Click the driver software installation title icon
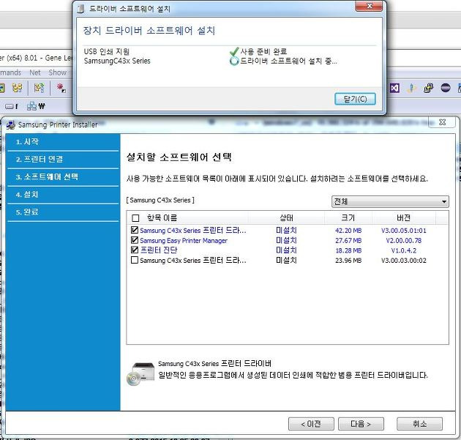This screenshot has width=461, height=440. click(x=80, y=9)
